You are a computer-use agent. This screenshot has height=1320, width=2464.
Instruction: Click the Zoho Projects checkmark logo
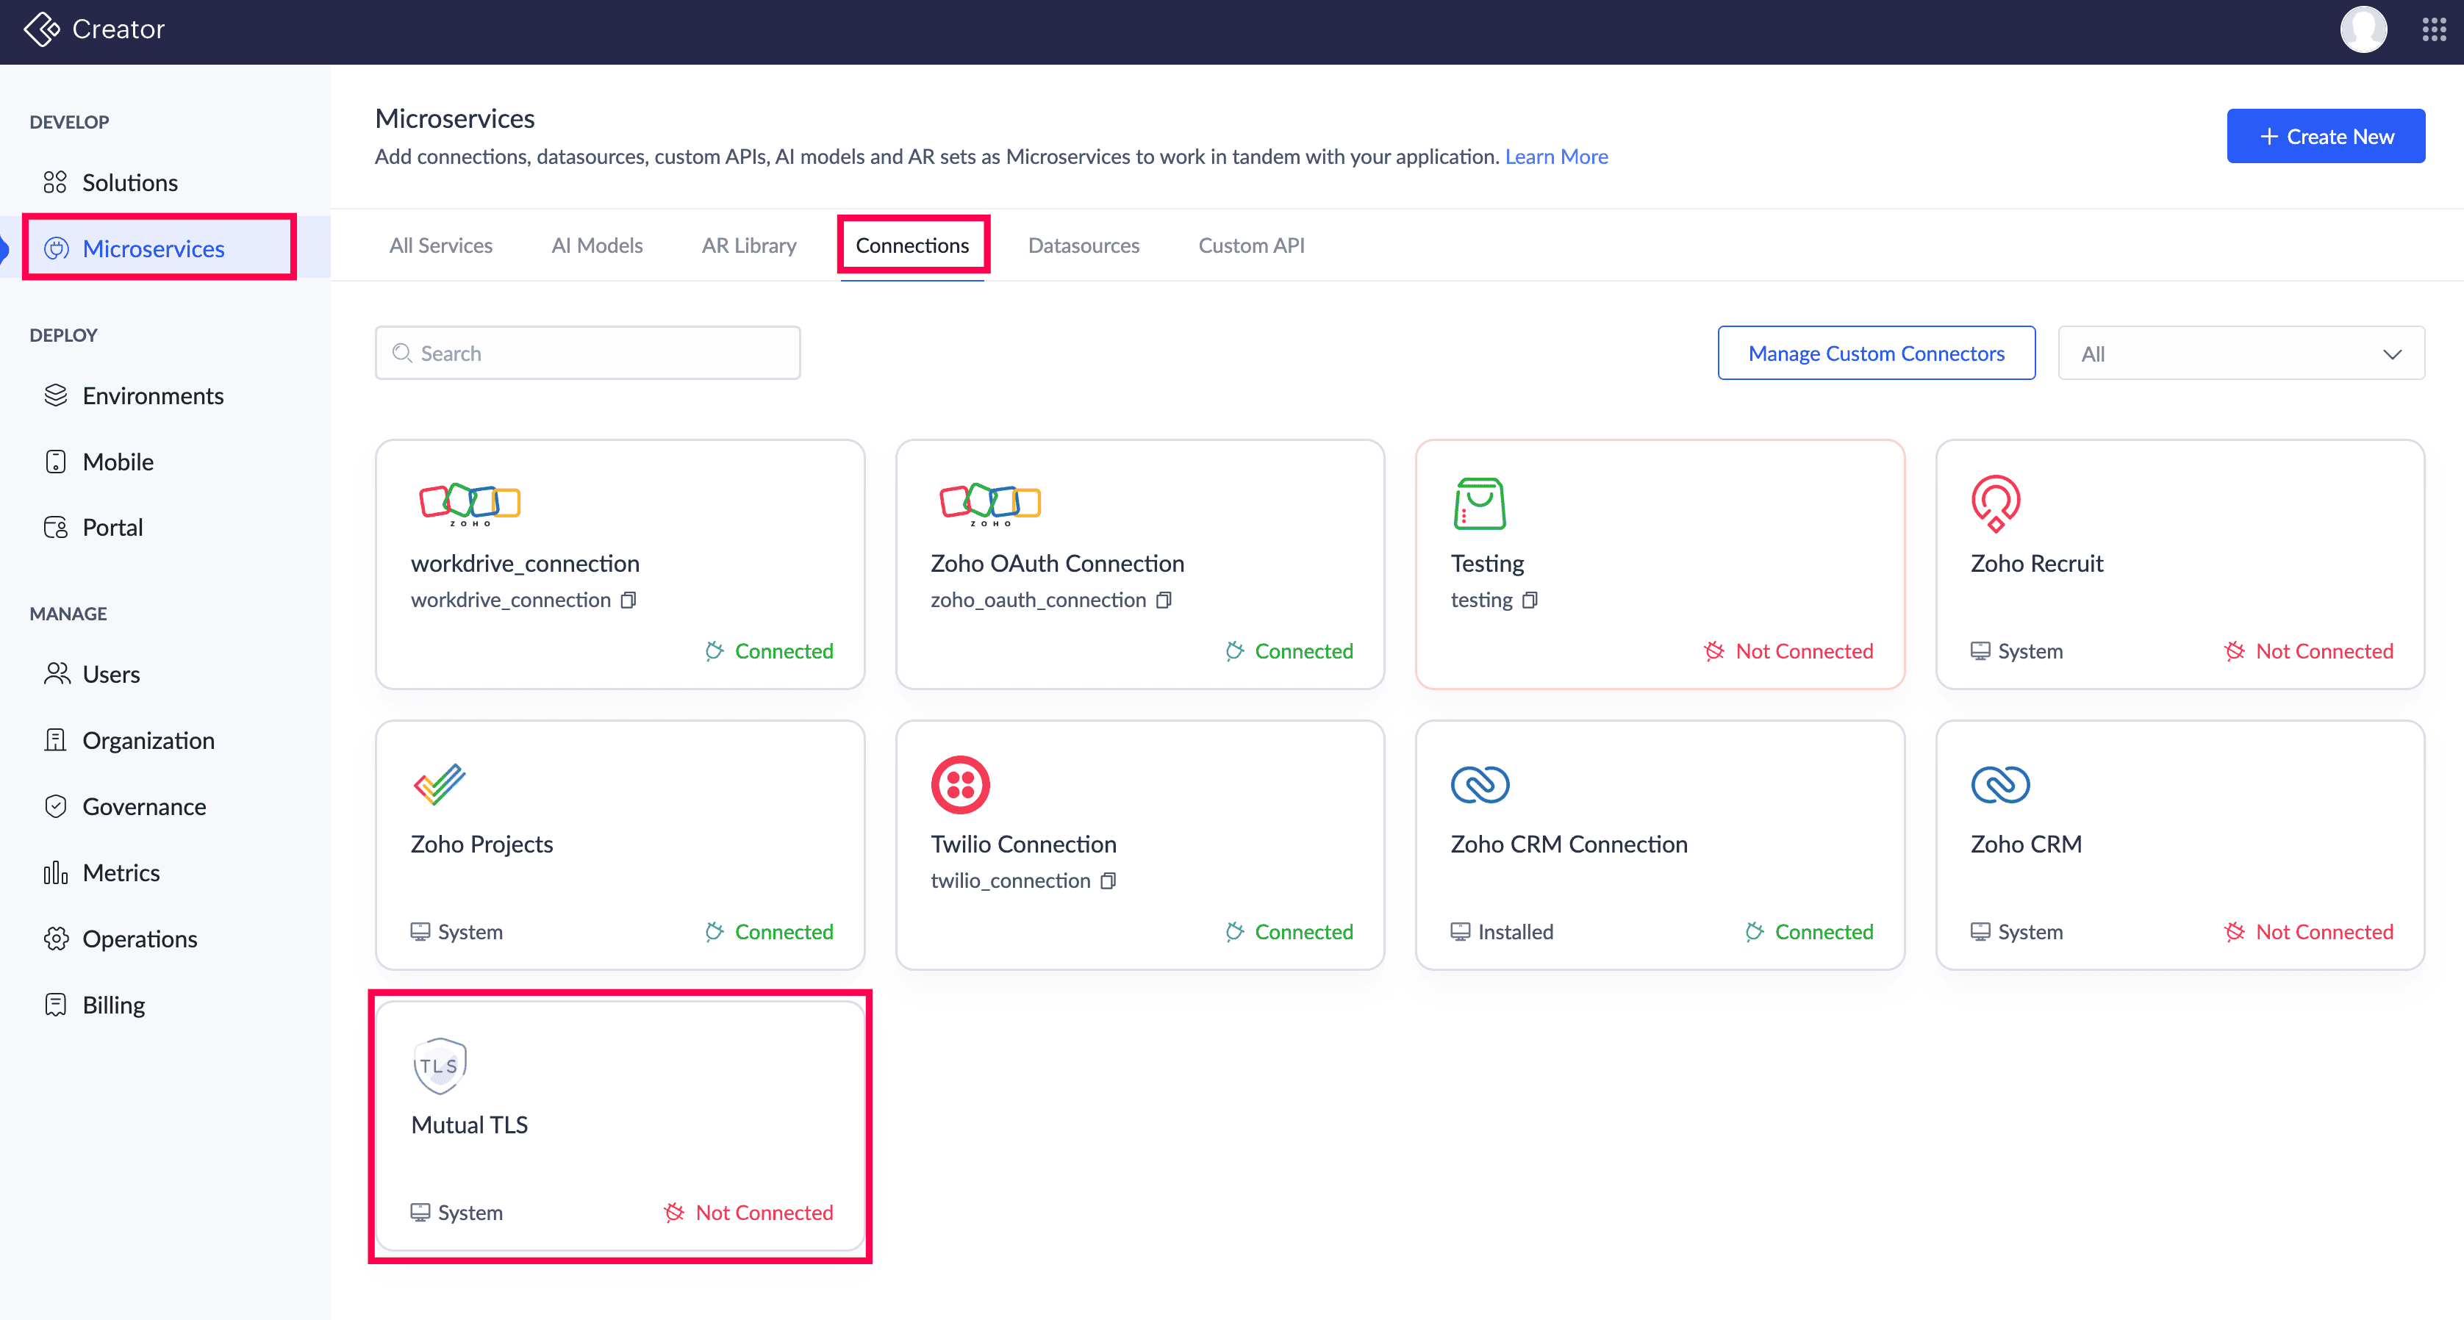tap(439, 784)
